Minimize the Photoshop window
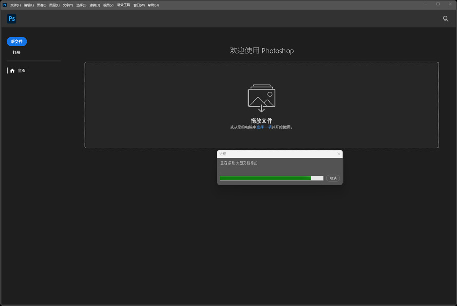 (426, 4)
